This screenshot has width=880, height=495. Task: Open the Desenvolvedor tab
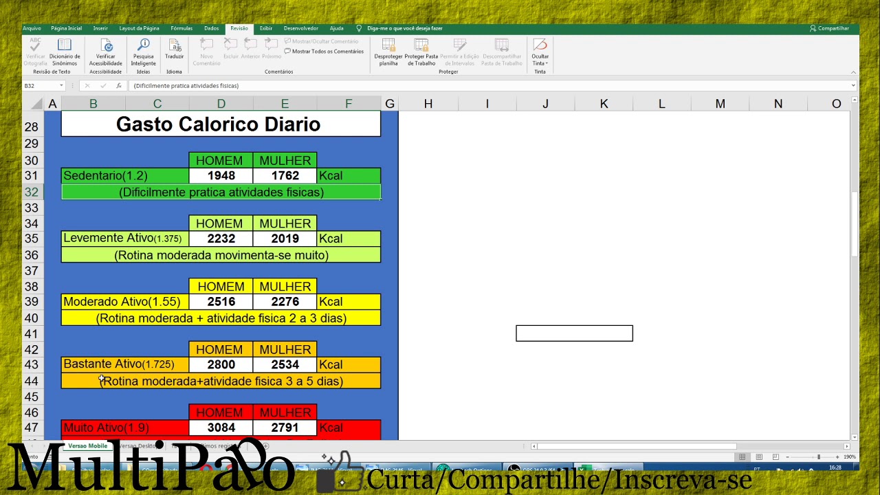point(300,28)
